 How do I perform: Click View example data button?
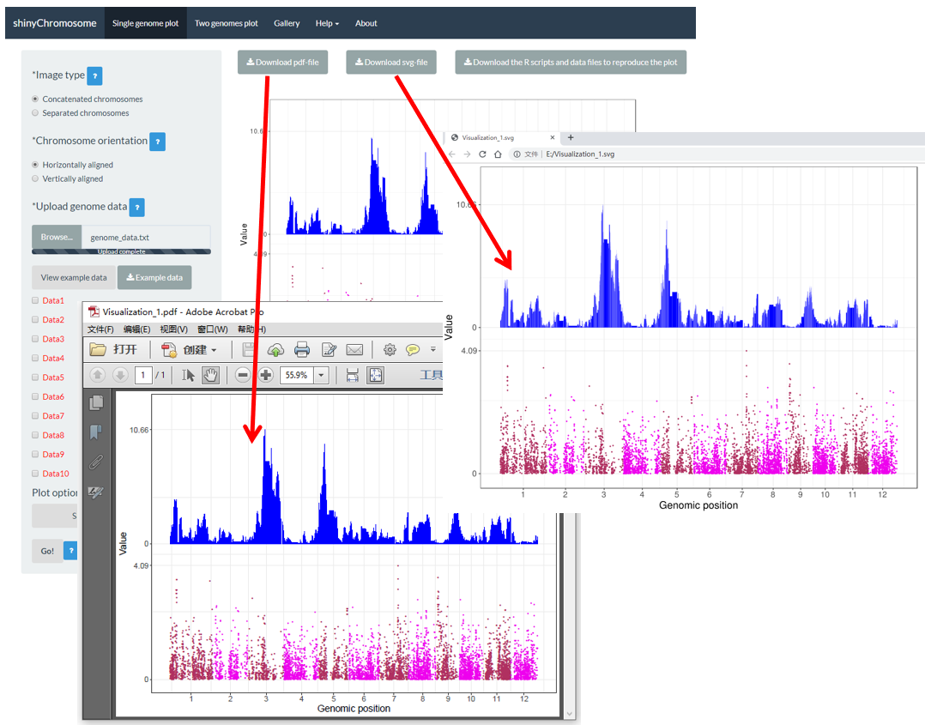click(x=74, y=277)
